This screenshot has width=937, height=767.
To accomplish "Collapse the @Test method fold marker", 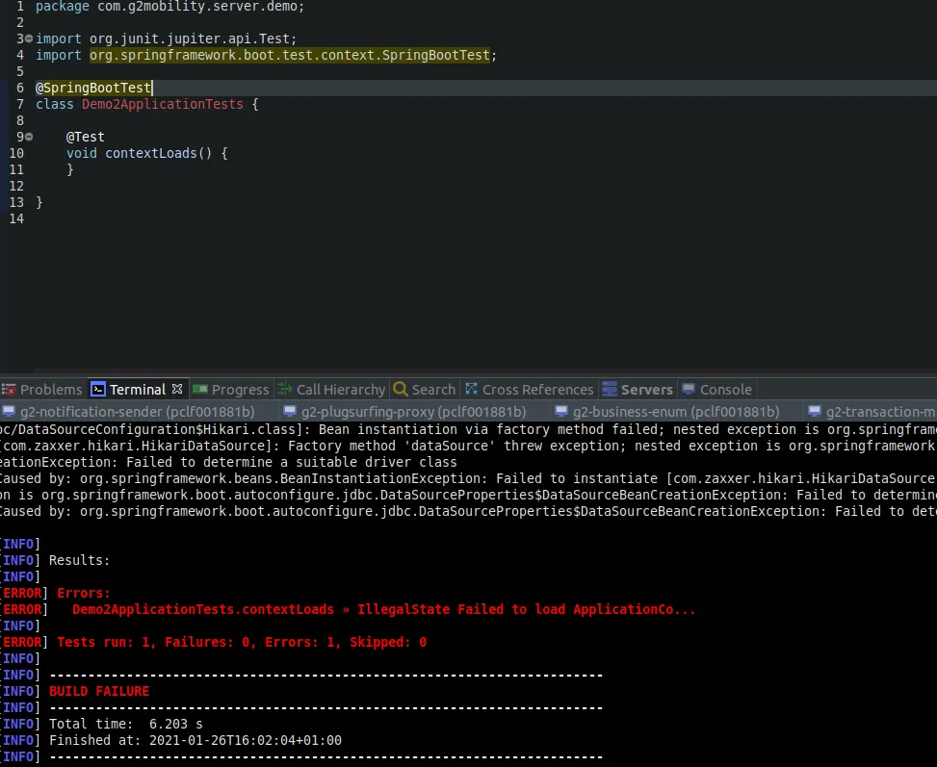I will tap(29, 137).
